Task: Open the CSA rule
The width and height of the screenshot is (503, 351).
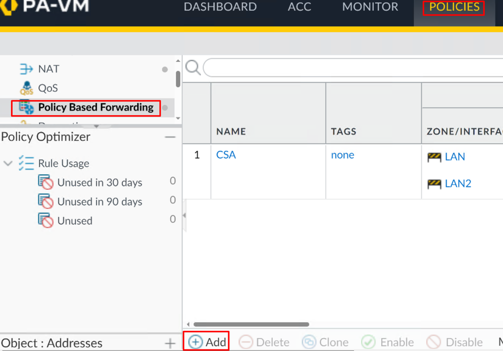Action: (226, 155)
